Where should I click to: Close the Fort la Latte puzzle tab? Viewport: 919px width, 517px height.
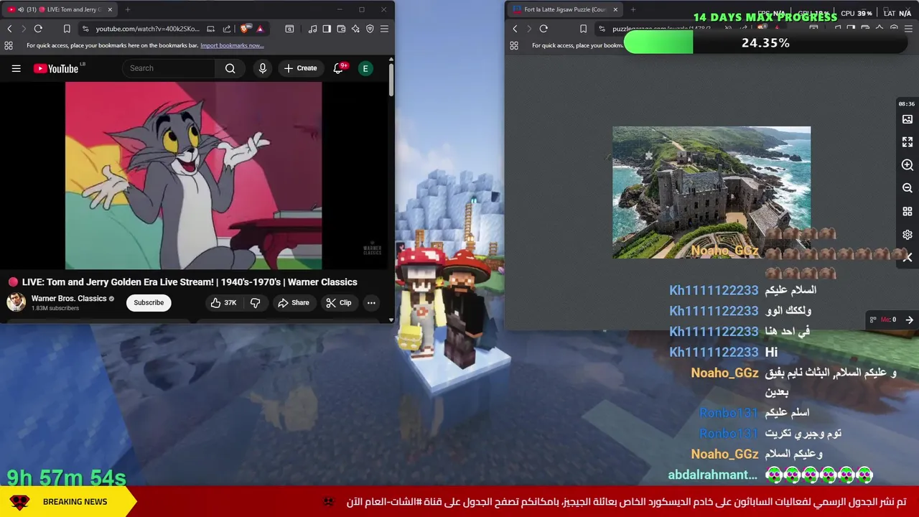point(615,9)
